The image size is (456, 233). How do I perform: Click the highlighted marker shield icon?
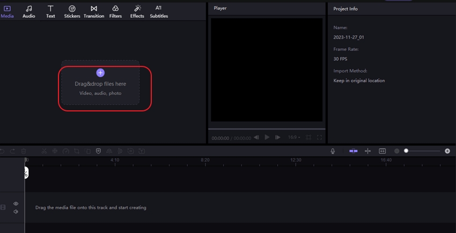click(98, 151)
